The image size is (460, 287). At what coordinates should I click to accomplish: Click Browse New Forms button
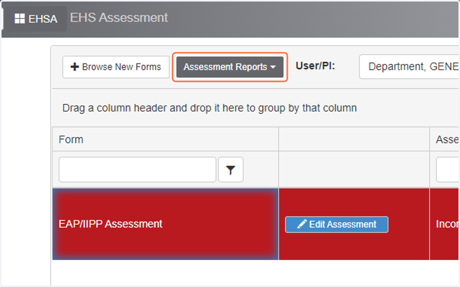[116, 67]
